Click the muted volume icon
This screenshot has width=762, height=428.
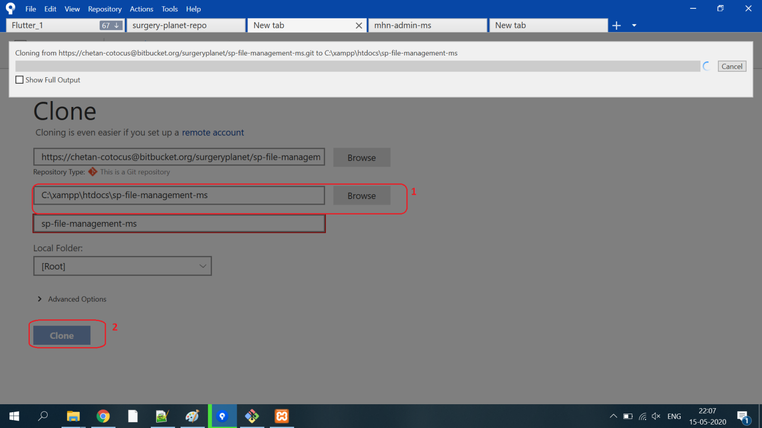(656, 416)
